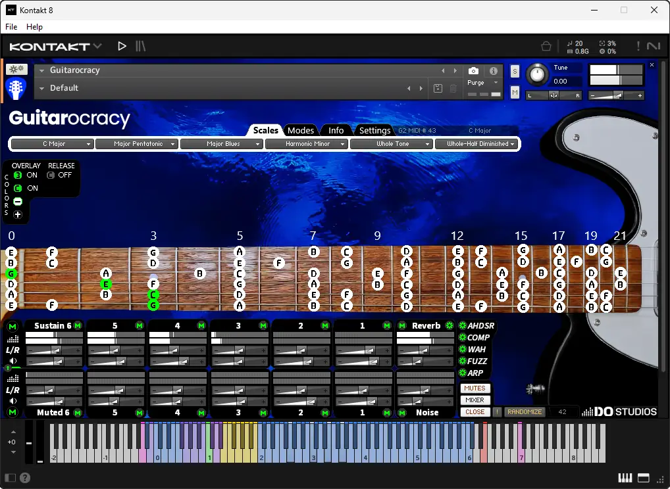670x489 pixels.
Task: Open the Whole-Half Diminished dropdown
Action: [476, 144]
